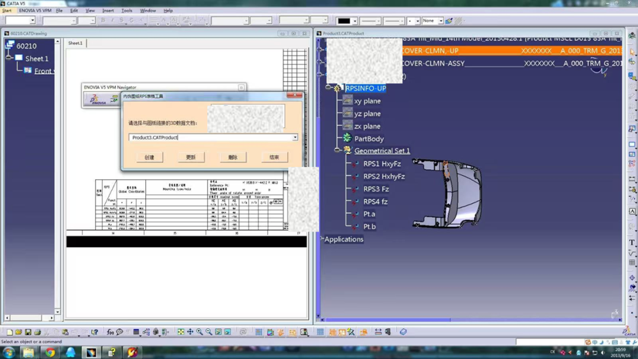Screen dimensions: 638x359
Task: Click the What's This help cursor icon
Action: pyautogui.click(x=95, y=332)
